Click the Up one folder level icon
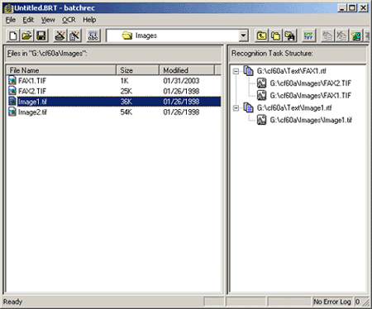372x309 pixels. coord(261,36)
